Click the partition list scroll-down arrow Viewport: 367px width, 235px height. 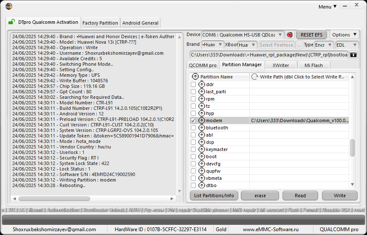352,185
